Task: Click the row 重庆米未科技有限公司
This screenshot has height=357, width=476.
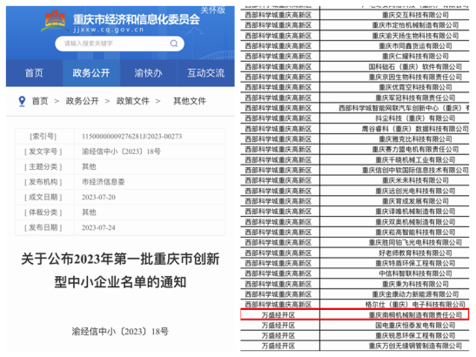Action: (354, 180)
